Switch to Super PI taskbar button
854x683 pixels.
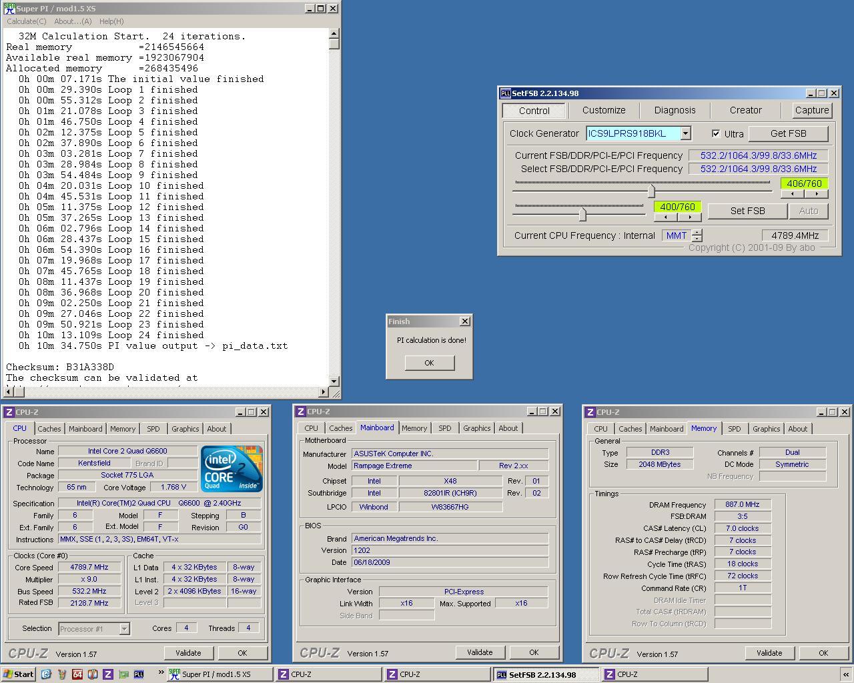tap(220, 674)
